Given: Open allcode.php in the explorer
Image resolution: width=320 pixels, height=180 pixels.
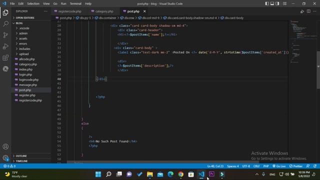Looking at the screenshot, I should (31, 59).
